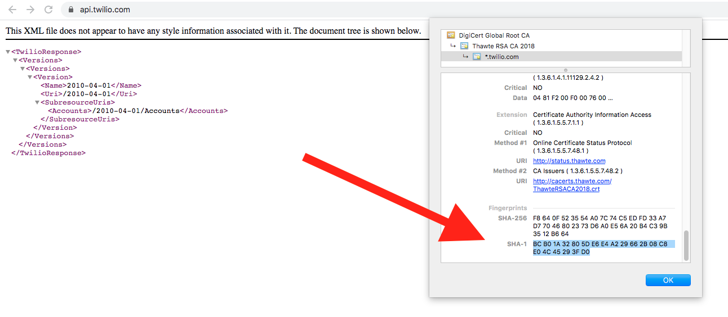
Task: Click the pane divider handle under certificate chain
Action: click(565, 70)
